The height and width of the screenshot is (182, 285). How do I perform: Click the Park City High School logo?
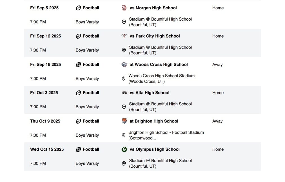(124, 36)
